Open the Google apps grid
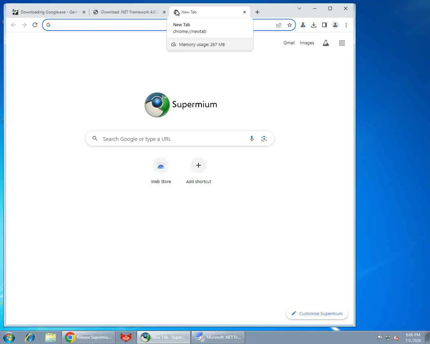 pyautogui.click(x=342, y=43)
